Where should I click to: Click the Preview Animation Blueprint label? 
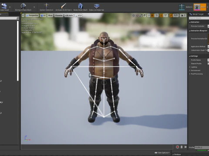pos(199,39)
